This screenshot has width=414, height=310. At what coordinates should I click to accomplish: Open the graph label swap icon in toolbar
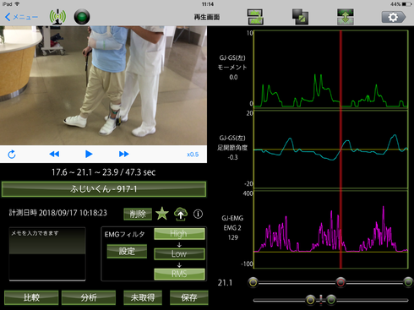click(x=255, y=17)
